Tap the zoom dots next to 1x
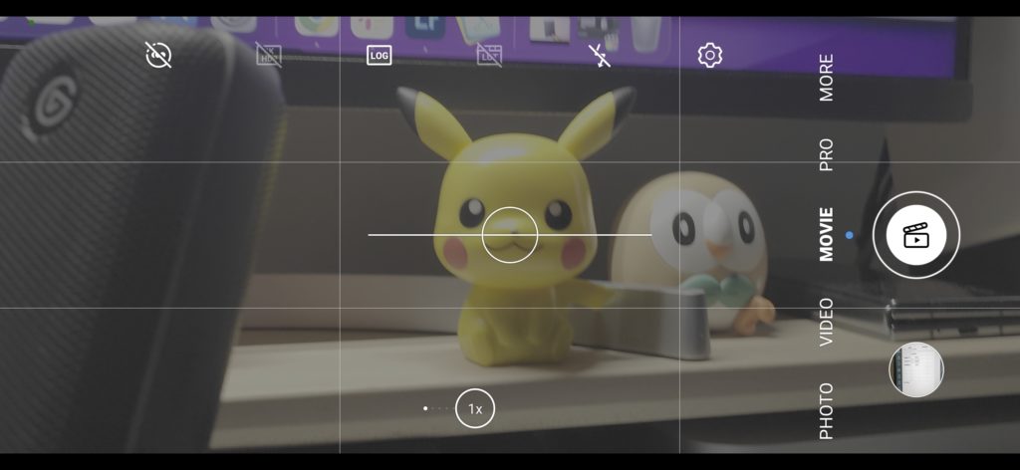 [x=438, y=409]
